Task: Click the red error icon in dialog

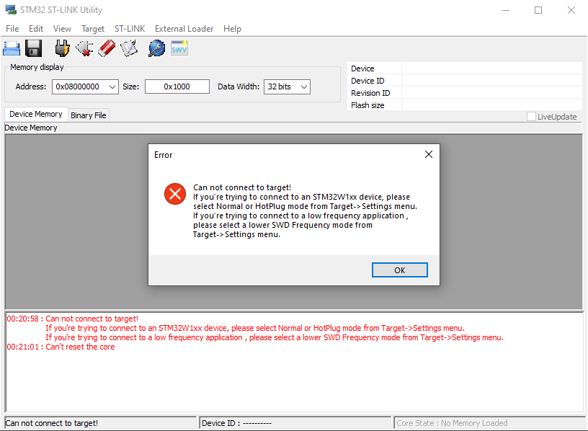Action: [x=175, y=194]
